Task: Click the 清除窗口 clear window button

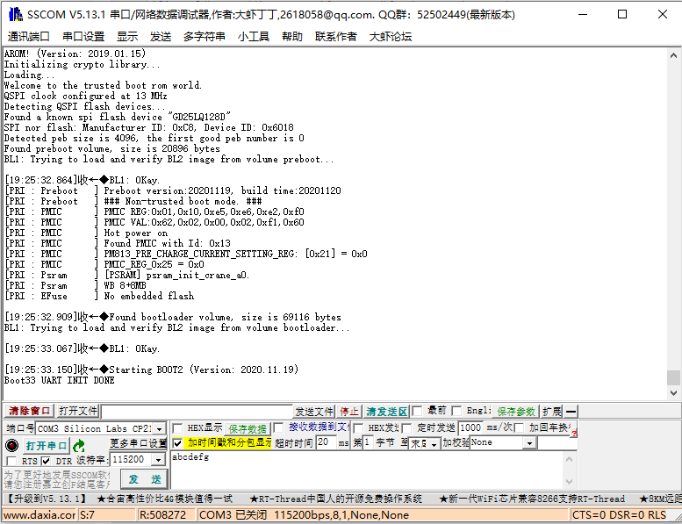Action: (29, 411)
